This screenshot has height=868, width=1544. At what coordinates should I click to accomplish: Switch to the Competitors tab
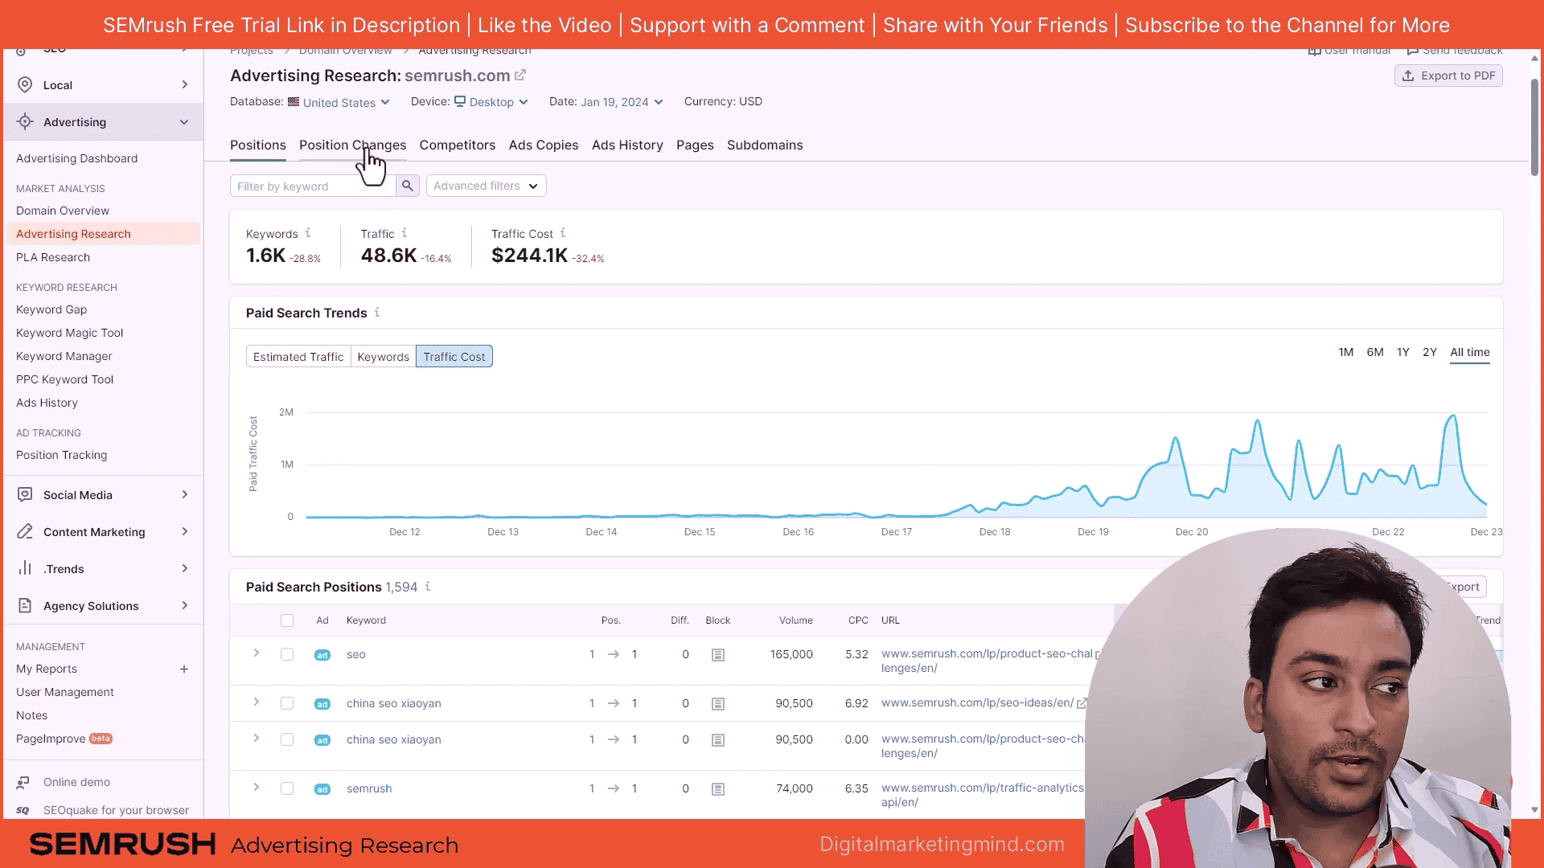(457, 145)
